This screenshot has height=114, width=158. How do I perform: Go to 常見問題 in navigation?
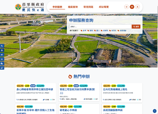click(88, 7)
